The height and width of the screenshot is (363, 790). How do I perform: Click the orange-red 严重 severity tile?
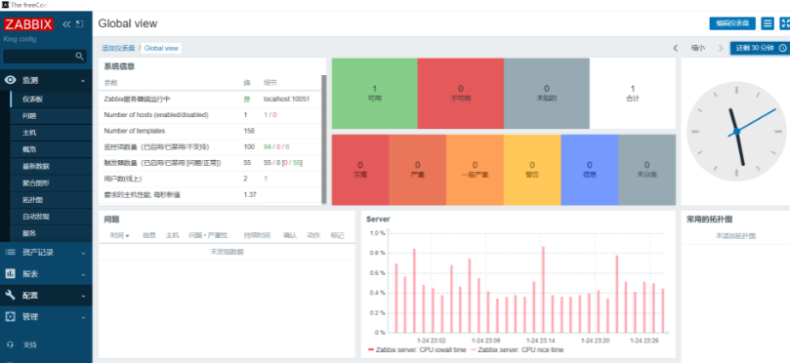click(418, 170)
